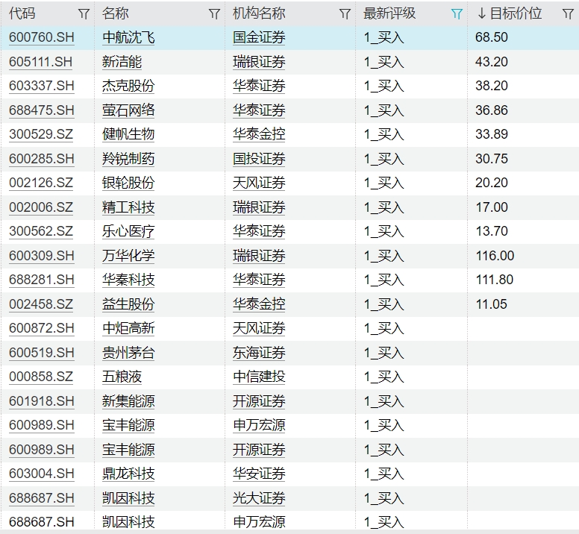579x534 pixels.
Task: Click the 600519.SH code for 贵州茅台
Action: point(42,353)
